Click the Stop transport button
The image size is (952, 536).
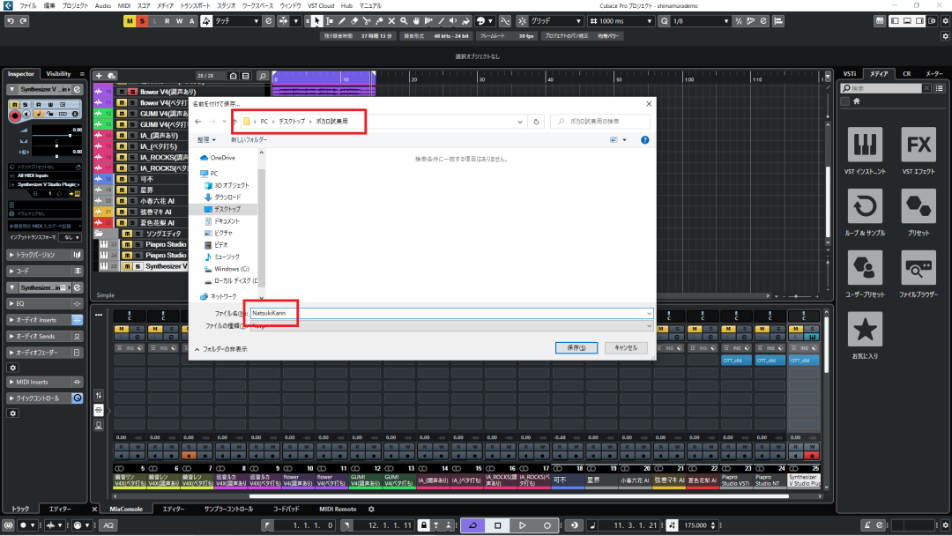[498, 525]
